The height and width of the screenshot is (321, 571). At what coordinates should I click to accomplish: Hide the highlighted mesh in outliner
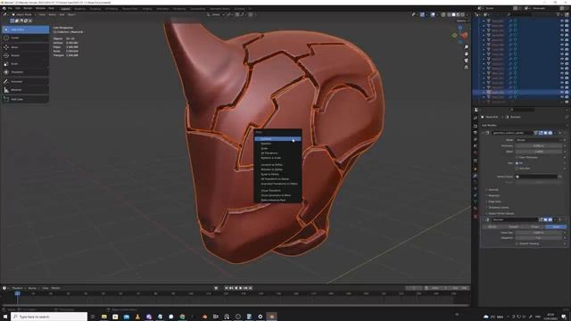[x=562, y=92]
